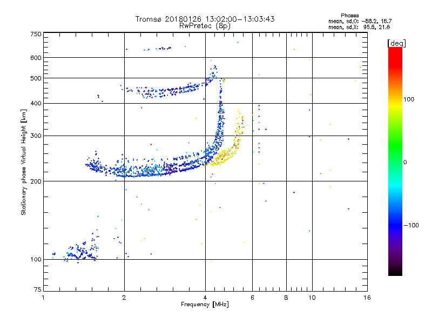
Task: Click the y-axis label 'Stationary phase Virtual Height [km]'
Action: (x=24, y=163)
